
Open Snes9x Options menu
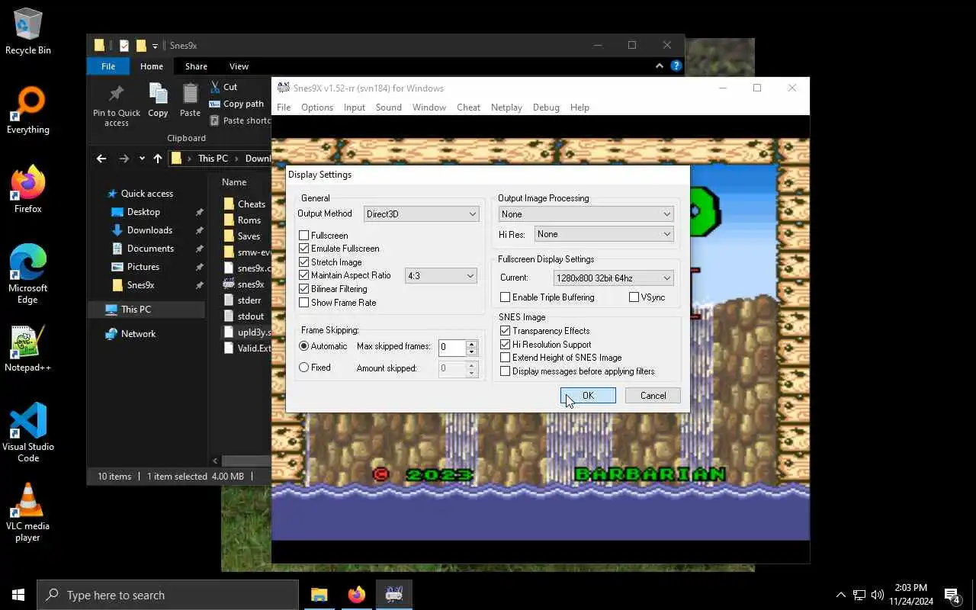coord(317,108)
